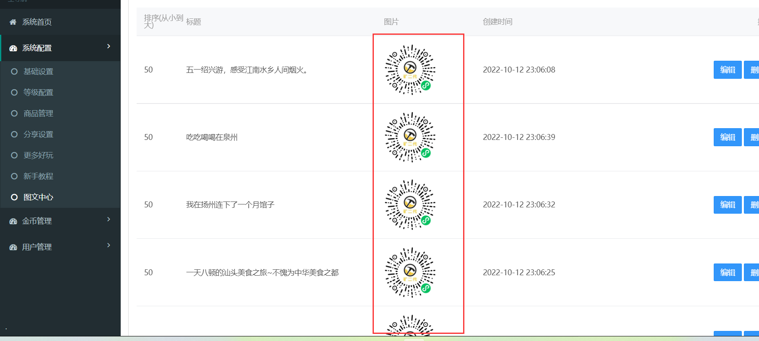Click the 图片 column header
759x341 pixels.
tap(391, 22)
